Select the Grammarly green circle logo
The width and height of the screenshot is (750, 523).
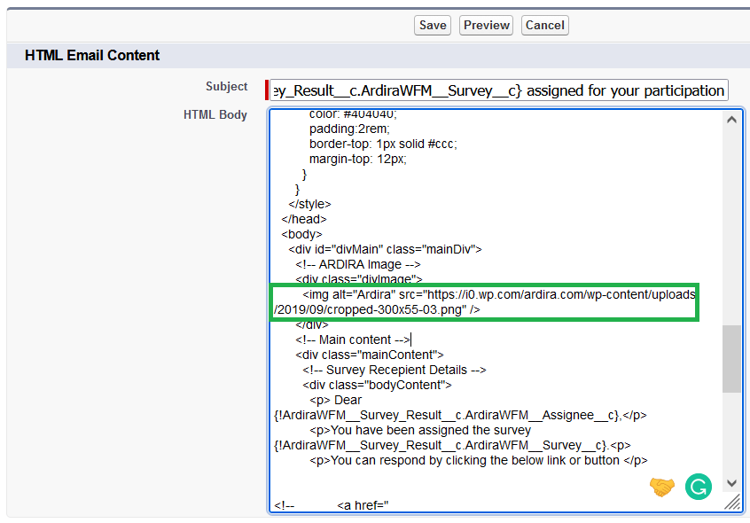698,487
